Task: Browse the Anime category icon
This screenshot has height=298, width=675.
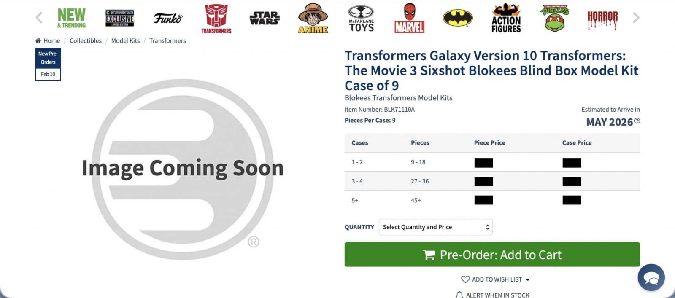Action: tap(313, 19)
